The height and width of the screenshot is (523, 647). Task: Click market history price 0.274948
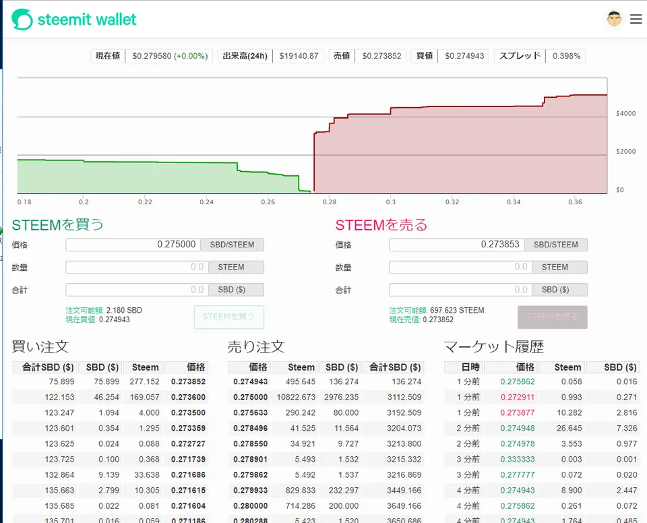518,429
